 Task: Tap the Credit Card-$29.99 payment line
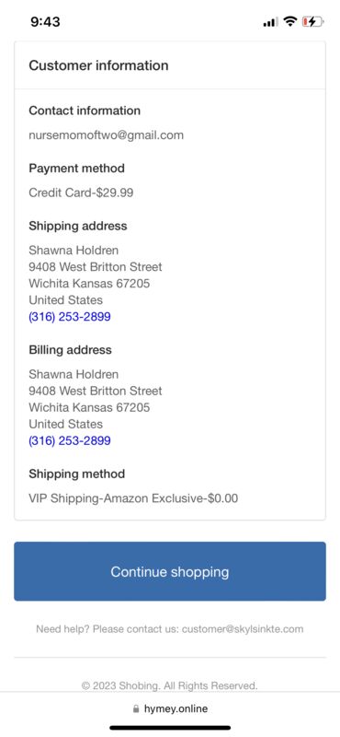point(81,193)
